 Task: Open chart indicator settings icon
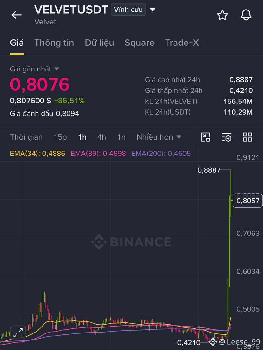(227, 137)
